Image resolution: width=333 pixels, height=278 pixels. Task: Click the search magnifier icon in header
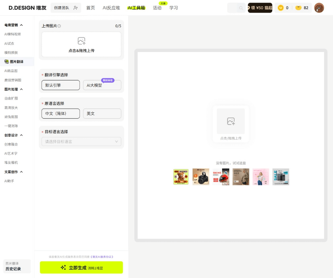241,8
